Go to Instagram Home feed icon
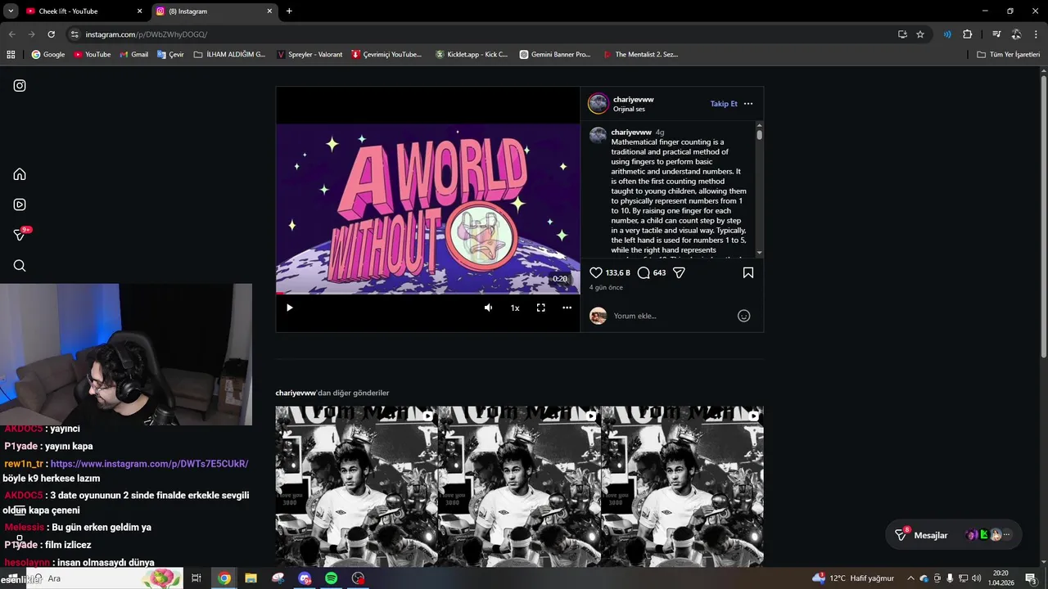 tap(20, 174)
